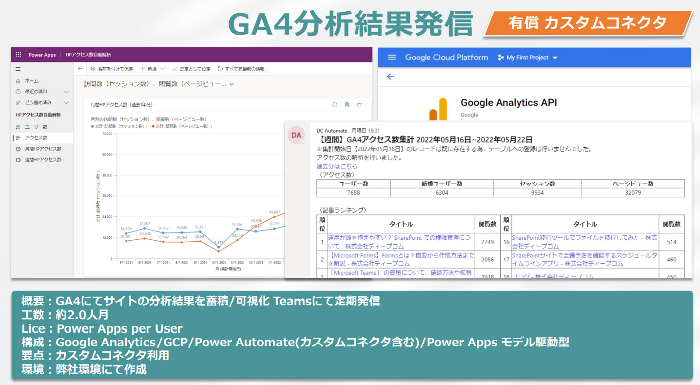Click the 49,687 data point on chart
Viewport: 700px width, 385px height.
274,217
